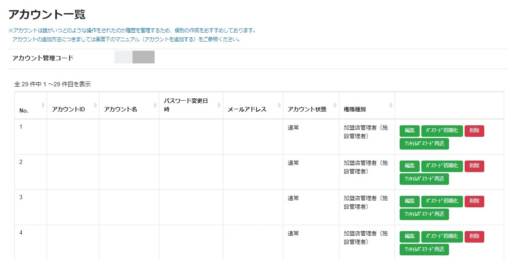
Task: Initialize password for row 2 account
Action: [x=442, y=166]
